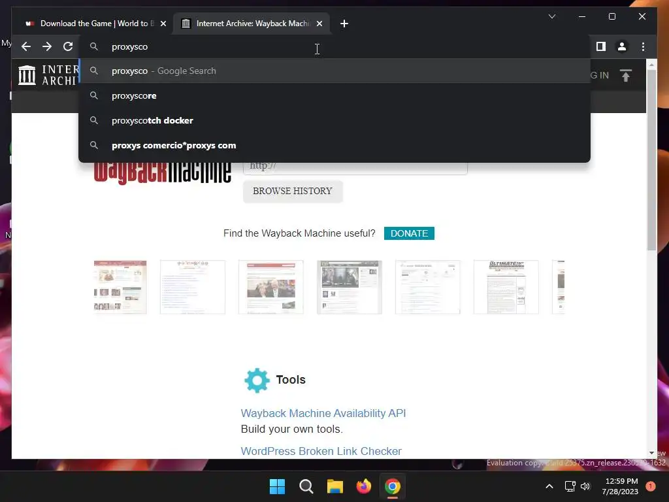This screenshot has height=502, width=669.
Task: Open the fifth mostly white thumbnail
Action: tap(427, 287)
